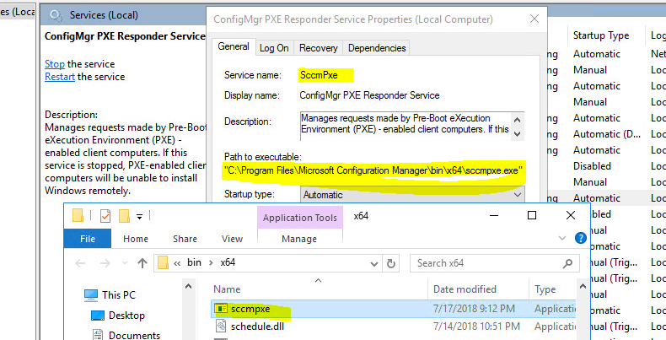This screenshot has height=340, width=666.
Task: Open the Customize Quick Access Toolbar dropdown
Action: coord(139,217)
